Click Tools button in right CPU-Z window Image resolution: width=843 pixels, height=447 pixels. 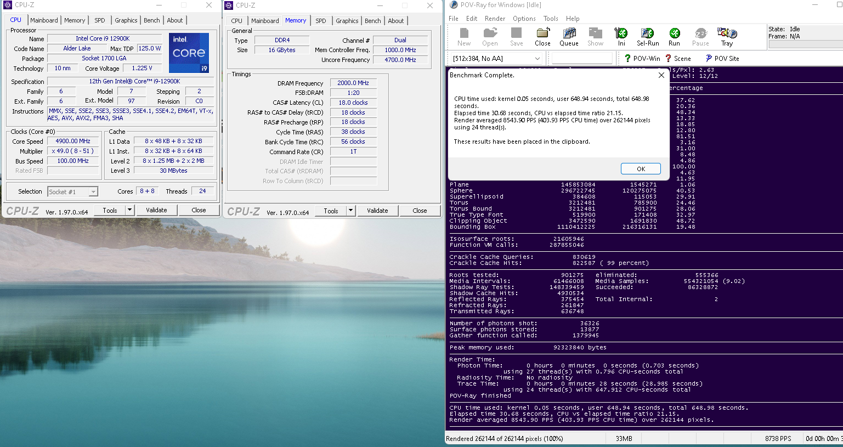[331, 211]
